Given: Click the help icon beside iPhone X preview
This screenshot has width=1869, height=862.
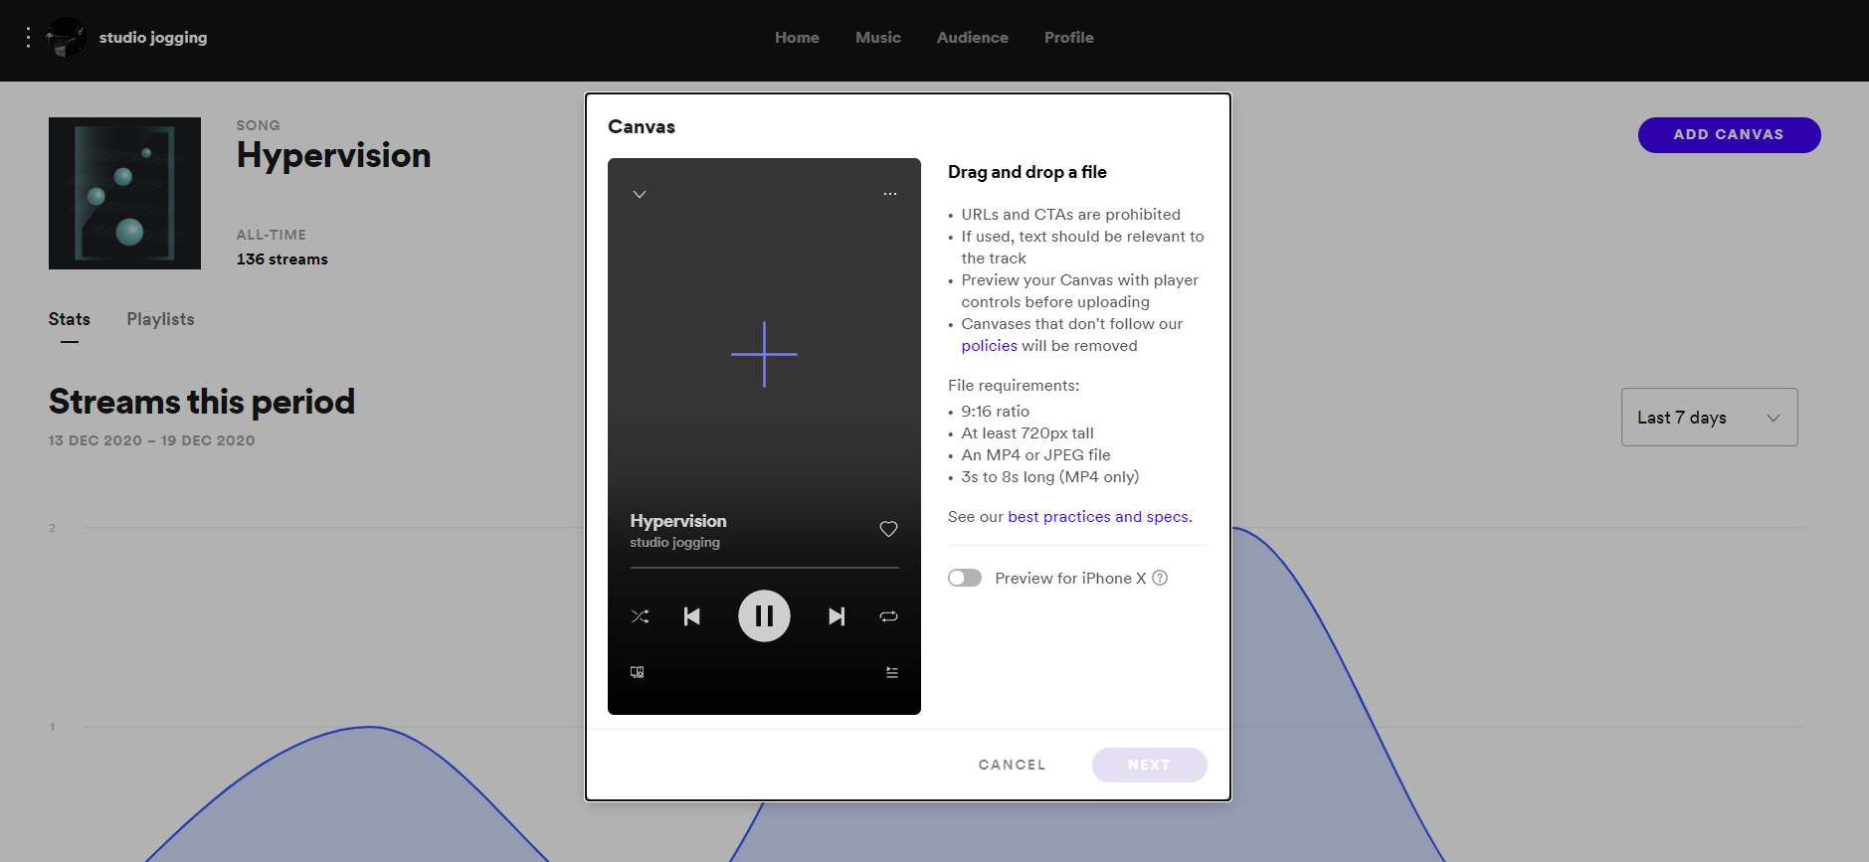Looking at the screenshot, I should (x=1160, y=578).
